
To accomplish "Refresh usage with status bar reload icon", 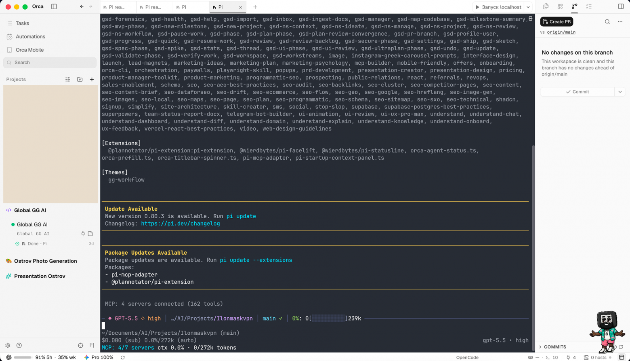I will 123,357.
